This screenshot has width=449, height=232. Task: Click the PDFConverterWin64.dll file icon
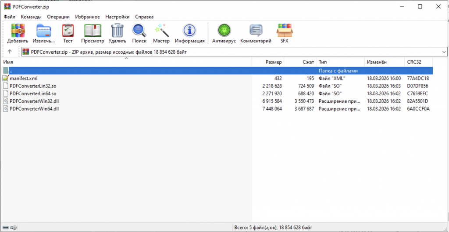(x=5, y=109)
